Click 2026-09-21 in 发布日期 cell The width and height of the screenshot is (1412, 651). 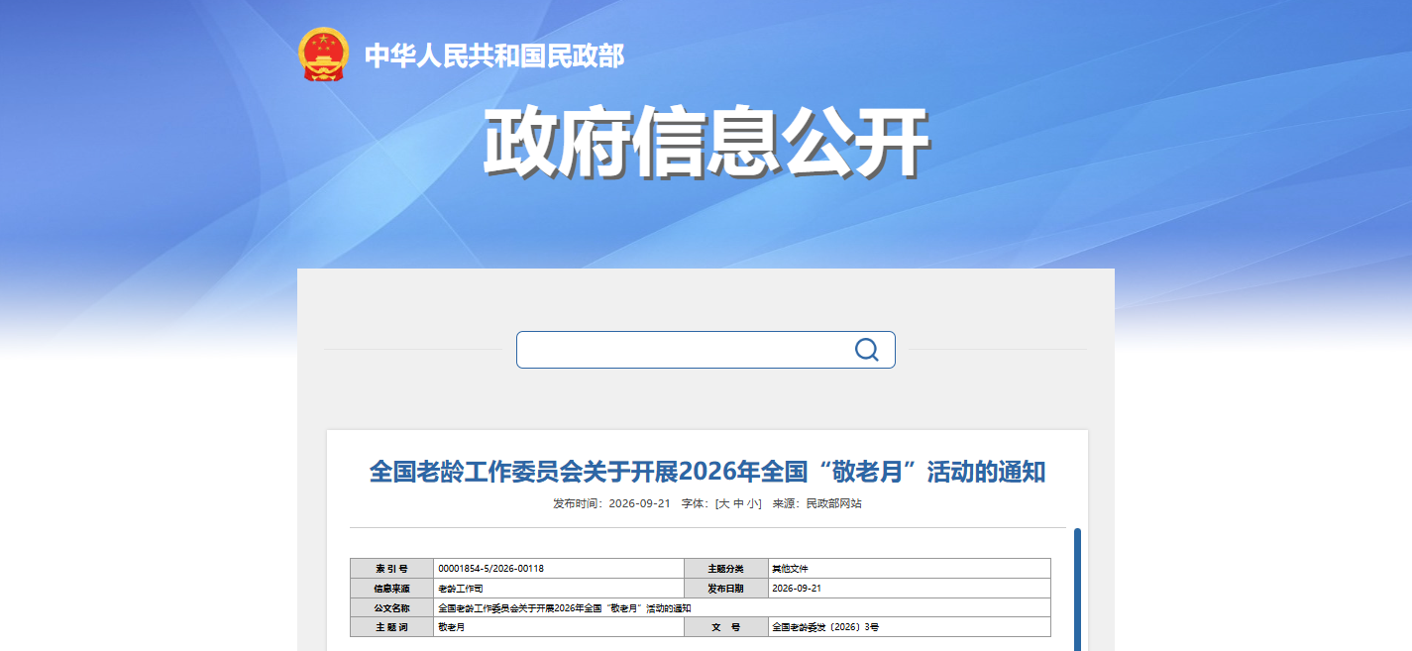[x=797, y=589]
